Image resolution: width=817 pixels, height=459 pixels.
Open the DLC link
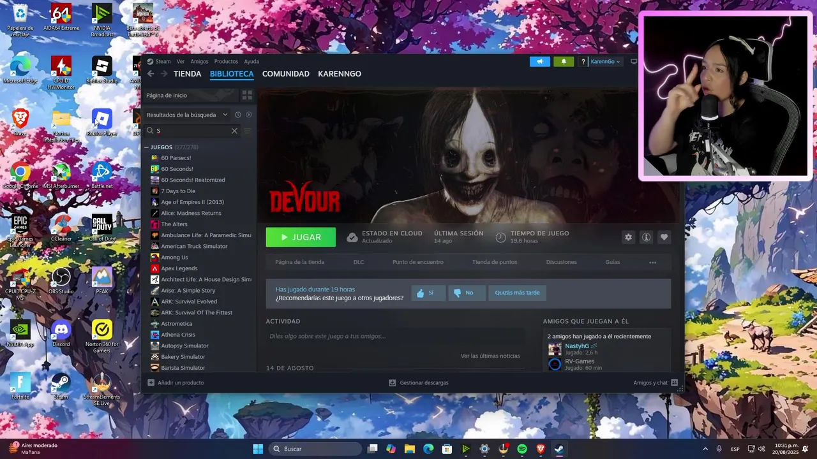click(x=359, y=262)
